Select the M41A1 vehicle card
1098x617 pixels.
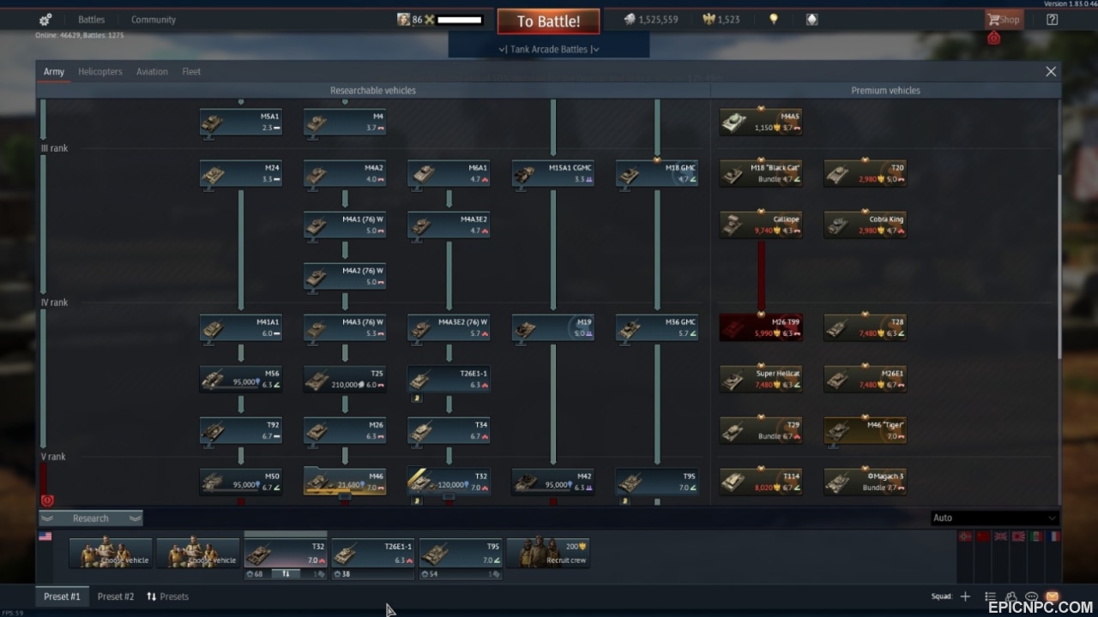tap(241, 327)
